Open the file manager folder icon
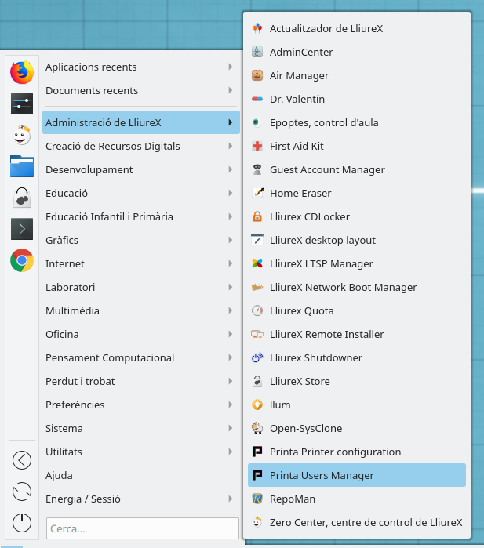 tap(22, 166)
